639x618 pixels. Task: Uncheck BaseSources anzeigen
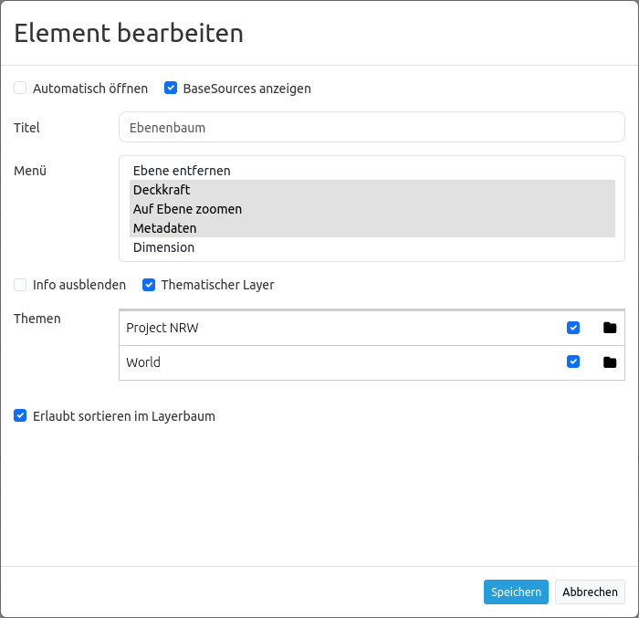pyautogui.click(x=170, y=89)
